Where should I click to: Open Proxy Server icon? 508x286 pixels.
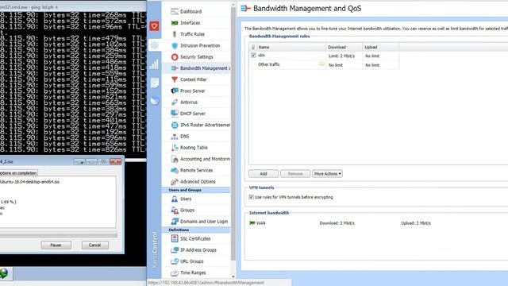175,91
